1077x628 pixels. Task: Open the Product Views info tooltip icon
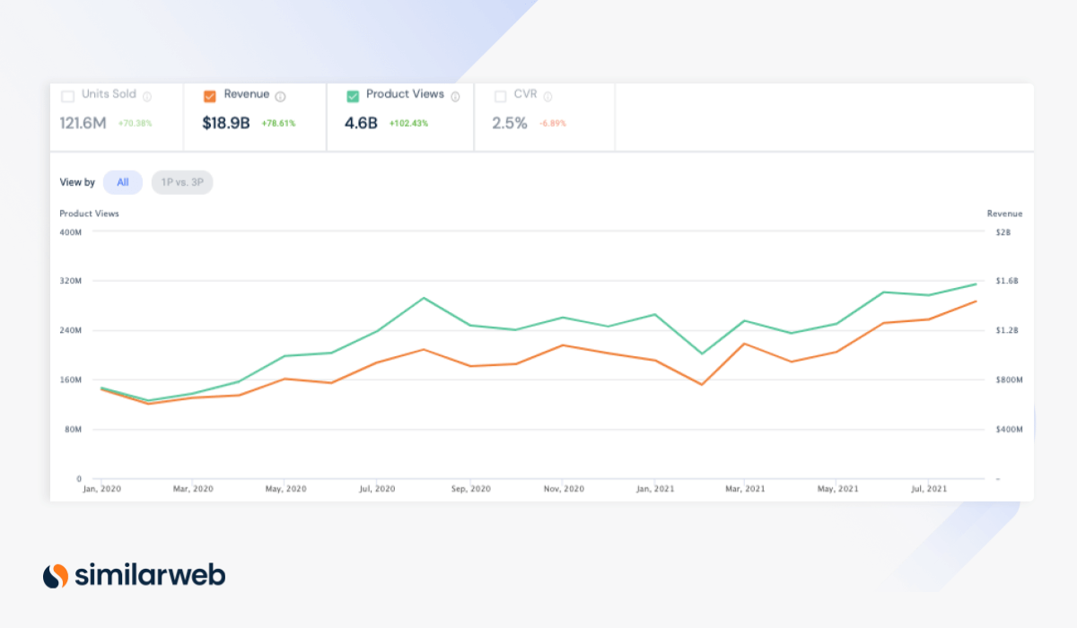coord(455,96)
